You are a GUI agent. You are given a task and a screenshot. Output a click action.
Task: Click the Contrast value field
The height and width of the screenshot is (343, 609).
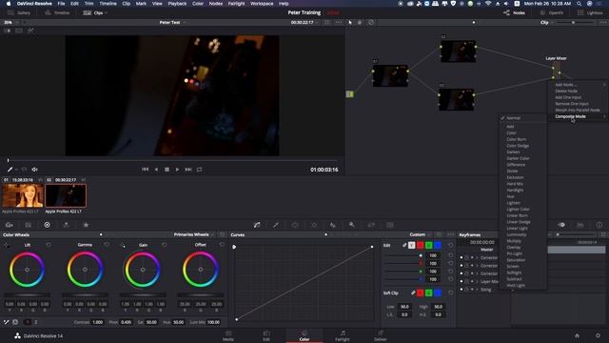pyautogui.click(x=97, y=322)
